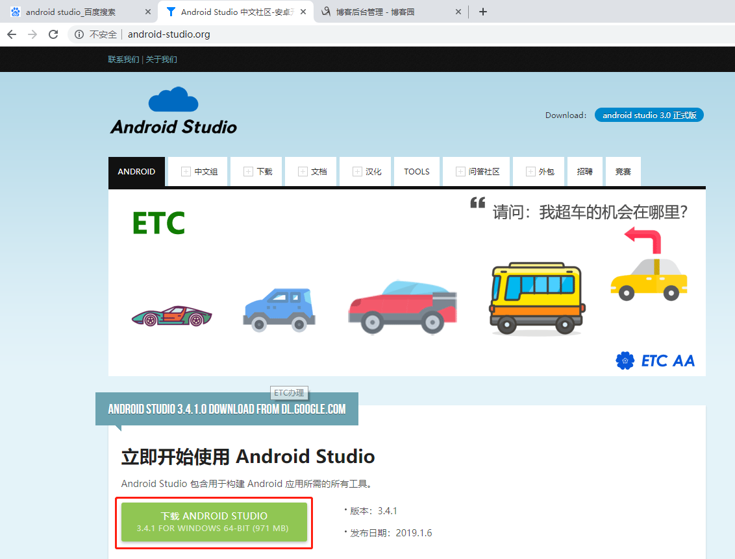Expand the 下载 navigation menu
This screenshot has height=559, width=735.
point(258,172)
